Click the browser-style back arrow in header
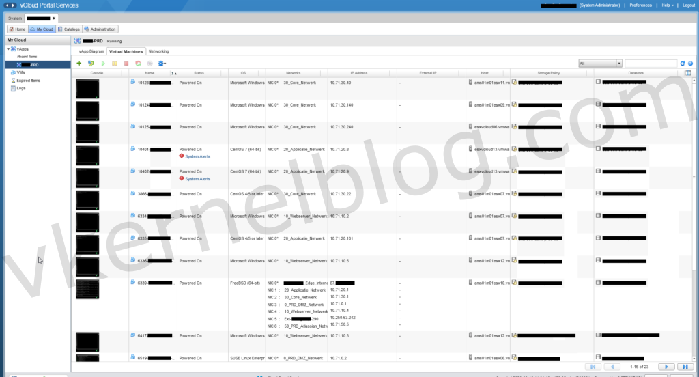The width and height of the screenshot is (699, 377). point(7,5)
